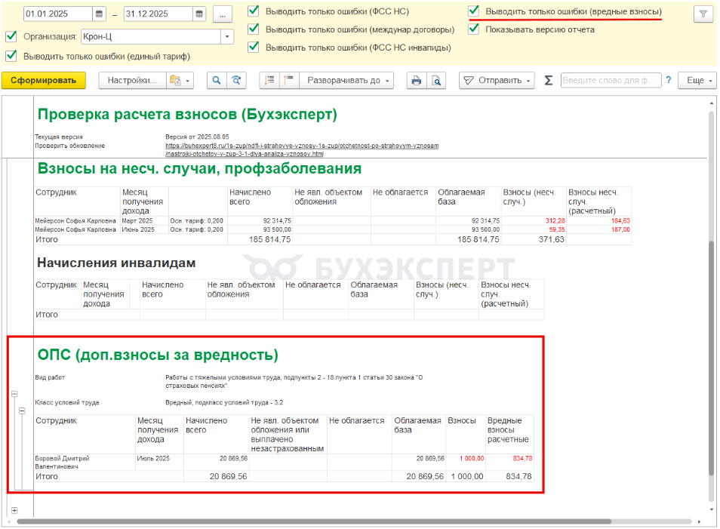Click the end date field 31.12.2025
This screenshot has width=720, height=529.
pos(158,14)
